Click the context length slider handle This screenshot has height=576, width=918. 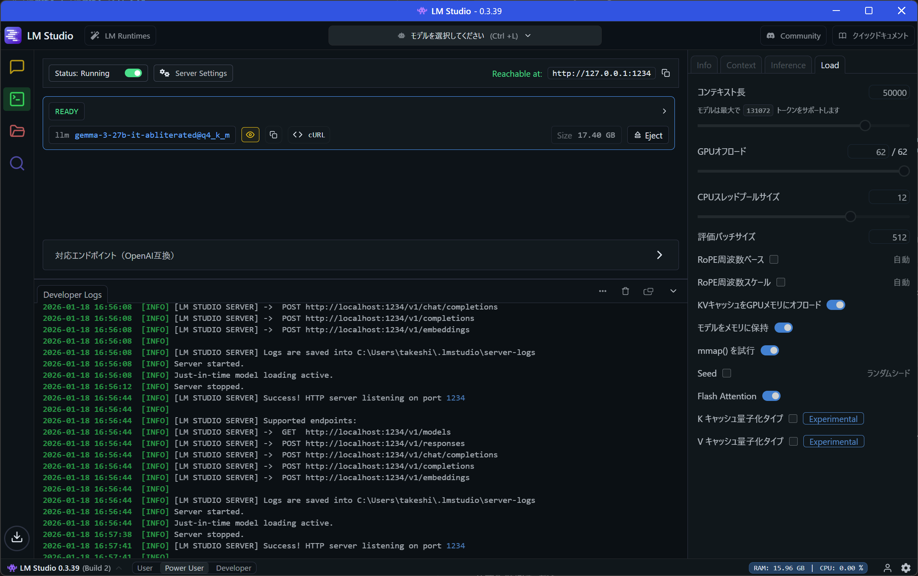click(865, 126)
